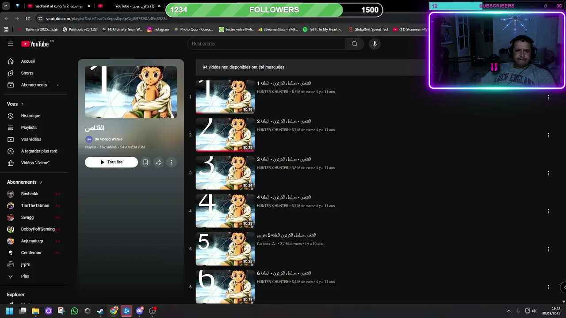Open Steam from taskbar
The width and height of the screenshot is (566, 318).
coord(100,311)
